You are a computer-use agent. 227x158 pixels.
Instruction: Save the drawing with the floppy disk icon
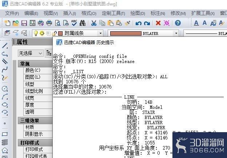click(24, 23)
